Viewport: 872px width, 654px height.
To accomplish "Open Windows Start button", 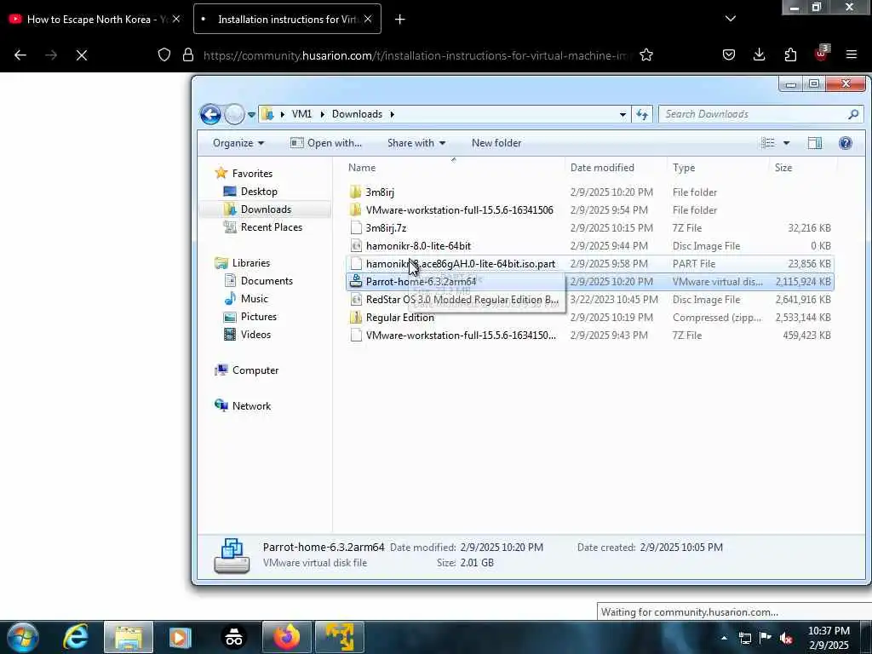I will tap(22, 637).
